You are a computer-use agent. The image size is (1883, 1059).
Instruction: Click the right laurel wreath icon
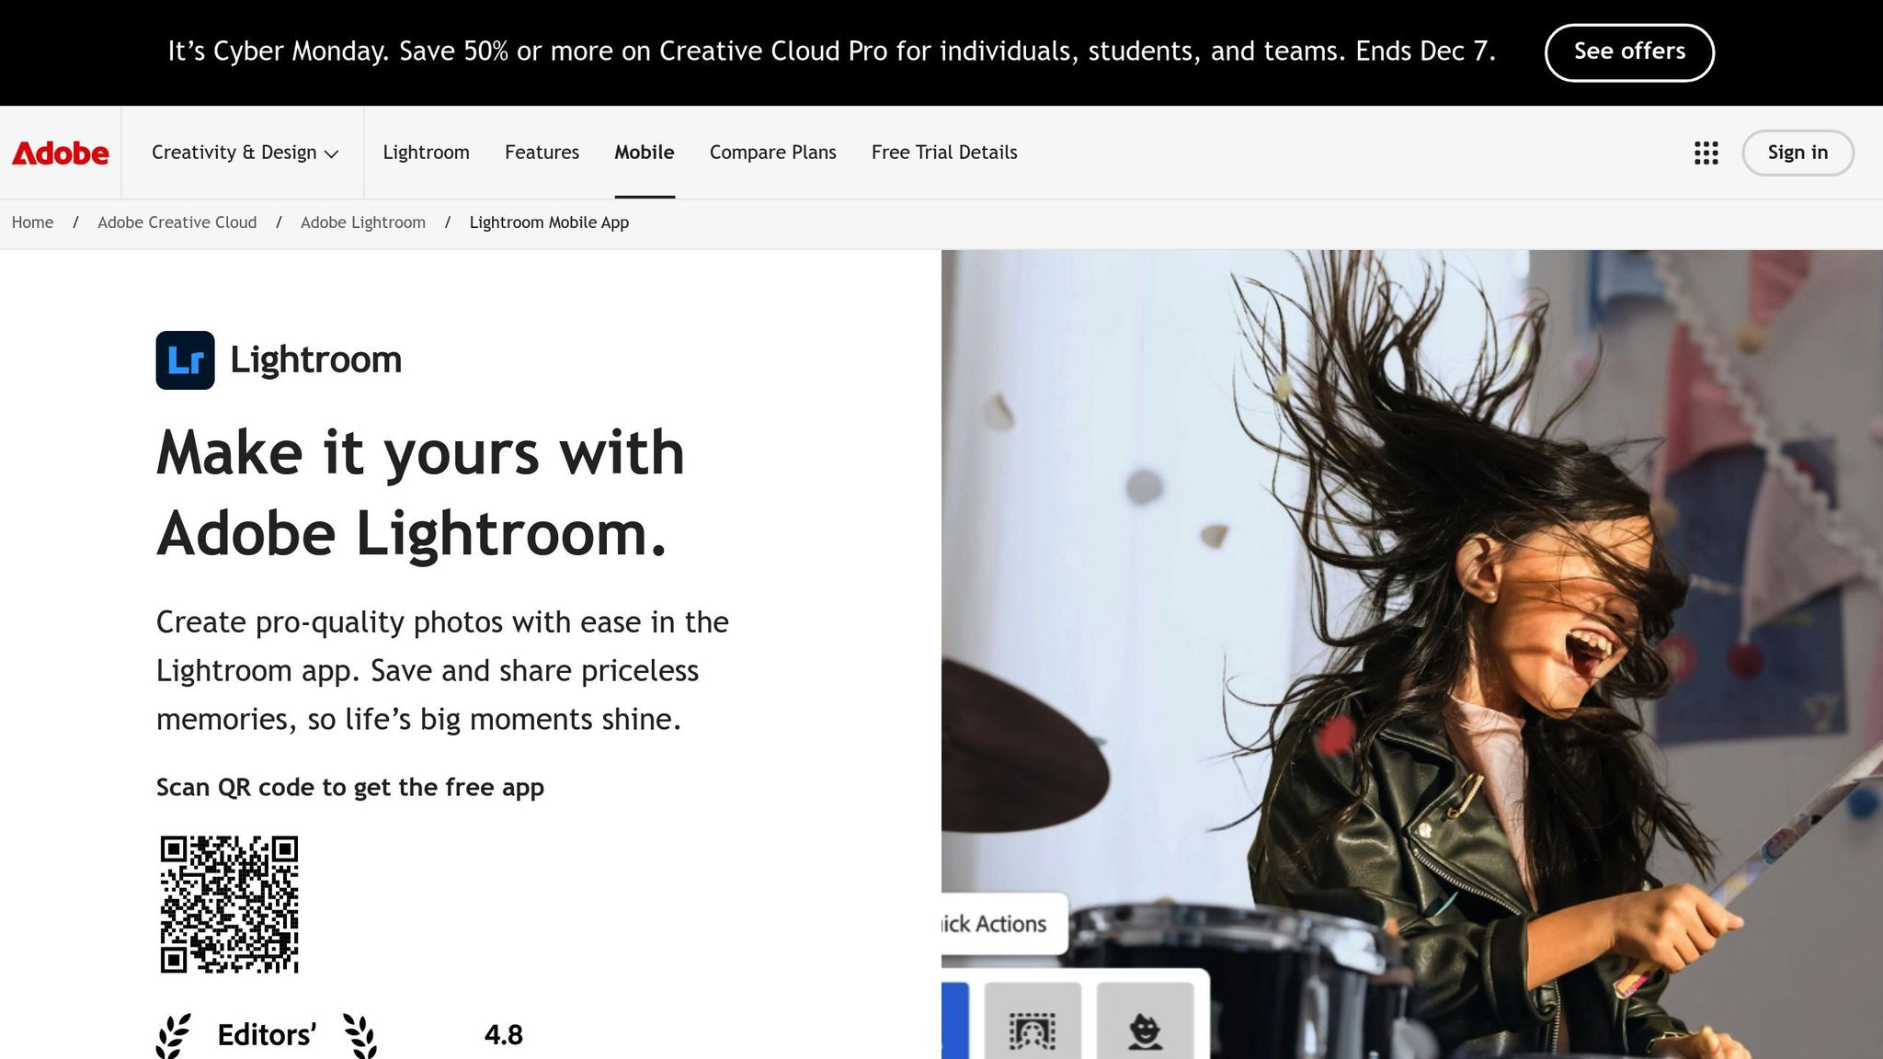(x=360, y=1036)
